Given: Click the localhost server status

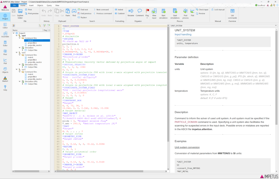Looking at the screenshot, I should point(260,5).
